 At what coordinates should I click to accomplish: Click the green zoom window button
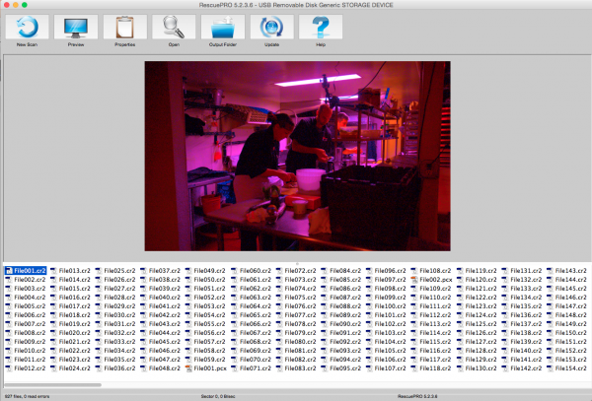(x=26, y=5)
